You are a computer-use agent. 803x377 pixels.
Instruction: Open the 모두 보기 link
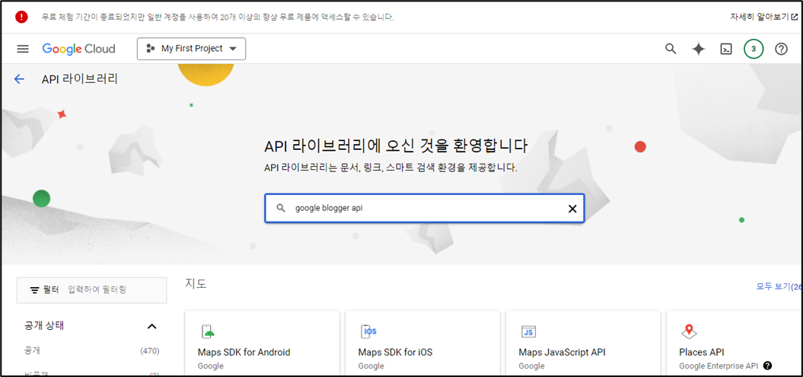pos(779,286)
